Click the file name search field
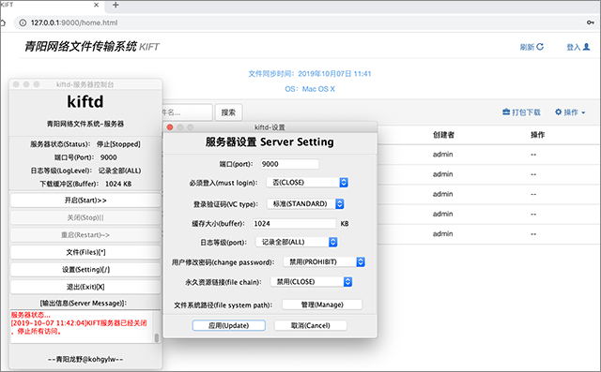Screen dimensions: 601x372 187,112
